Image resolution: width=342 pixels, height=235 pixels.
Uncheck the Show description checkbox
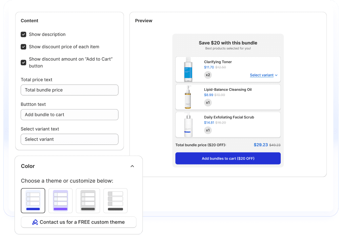[24, 34]
